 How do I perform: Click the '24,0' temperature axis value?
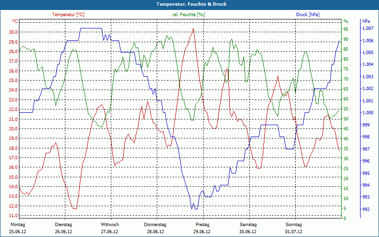coord(14,90)
